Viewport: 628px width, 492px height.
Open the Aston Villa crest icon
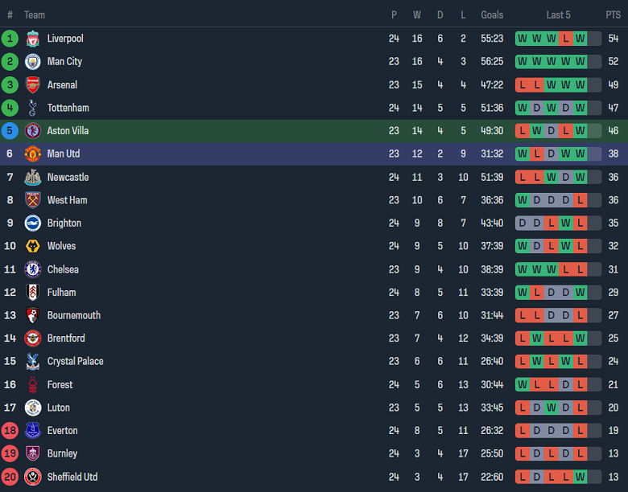[x=32, y=131]
